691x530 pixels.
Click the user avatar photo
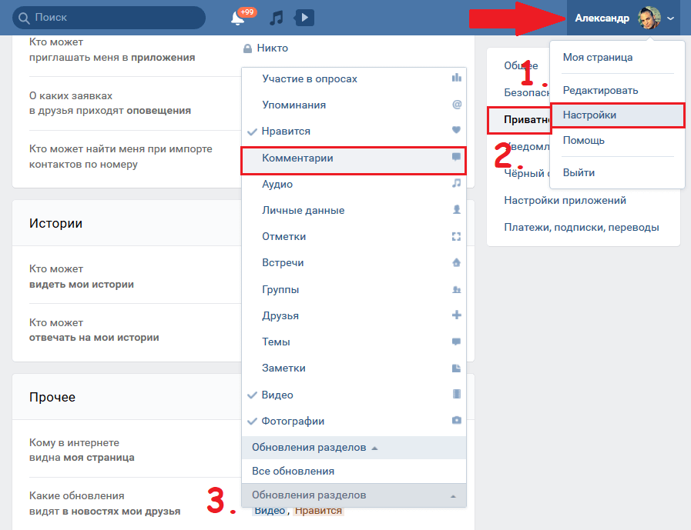pos(649,18)
